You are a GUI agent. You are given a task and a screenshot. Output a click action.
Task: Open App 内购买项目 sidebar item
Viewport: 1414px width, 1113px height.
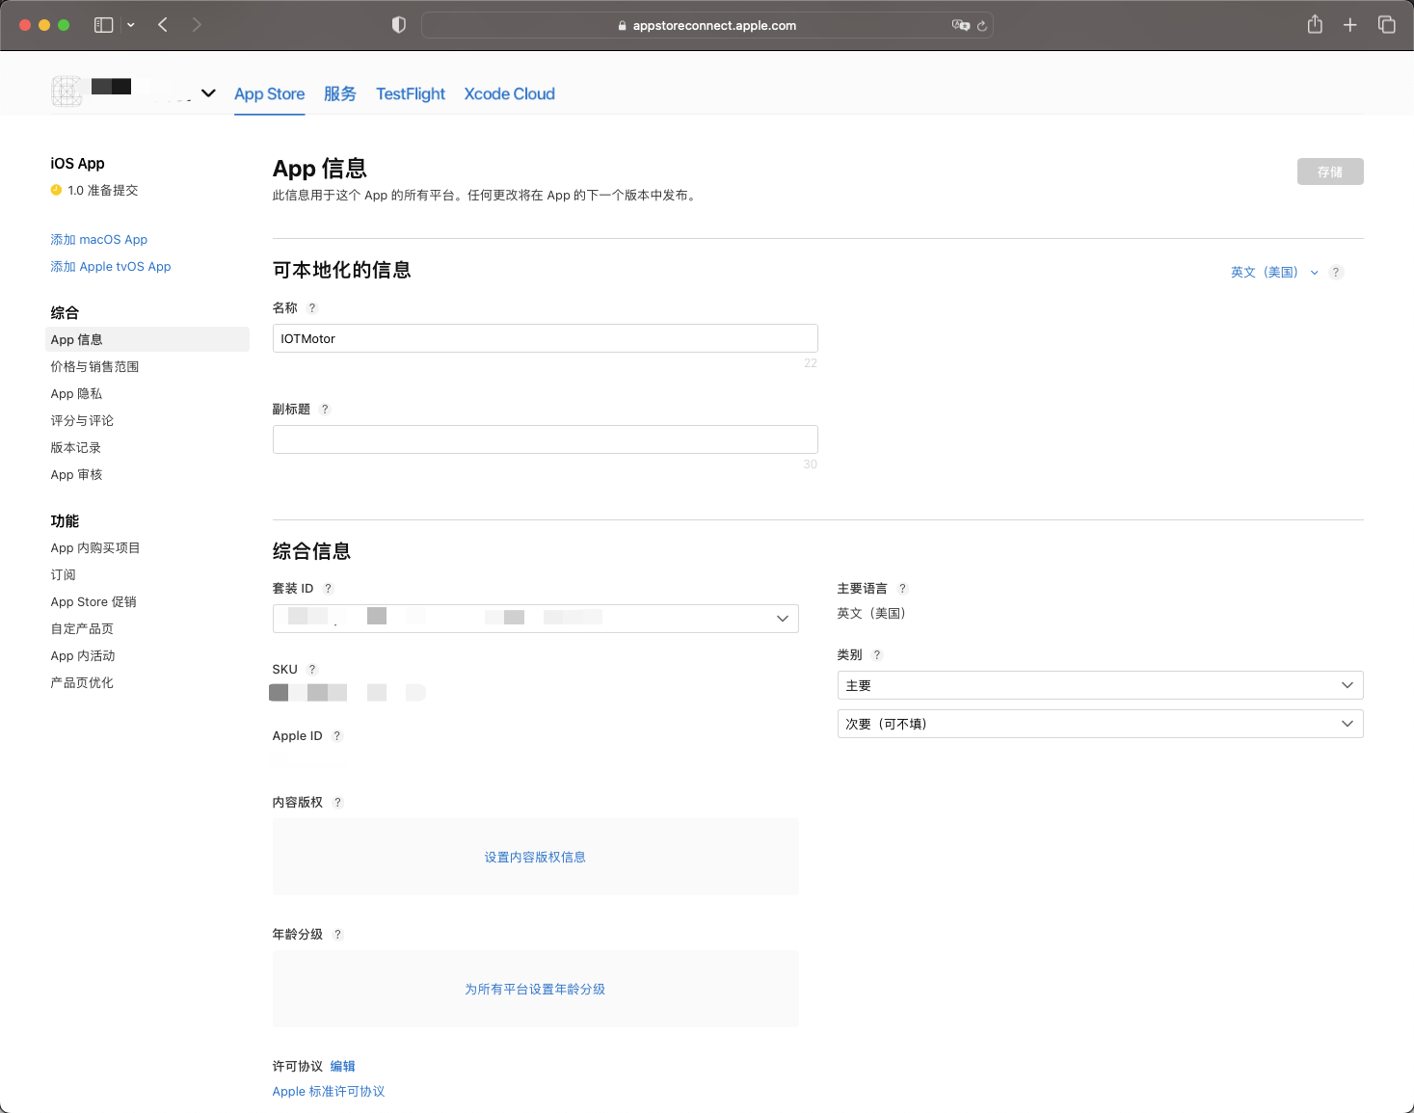point(95,548)
